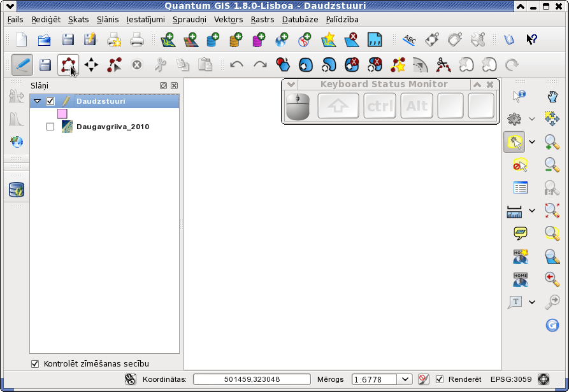Open the Rastrs menu
The height and width of the screenshot is (392, 569).
coord(263,20)
